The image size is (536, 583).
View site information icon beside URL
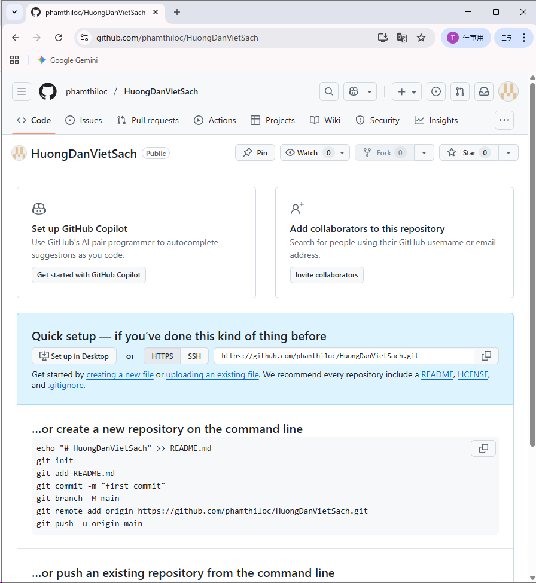(x=85, y=38)
